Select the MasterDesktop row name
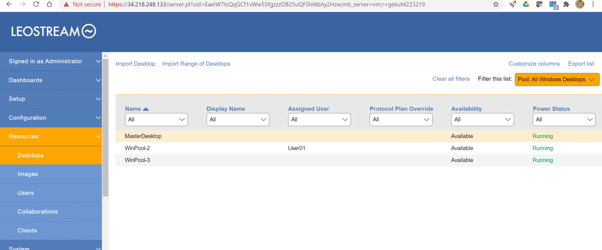Viewport: 602px width, 250px height. (x=143, y=136)
